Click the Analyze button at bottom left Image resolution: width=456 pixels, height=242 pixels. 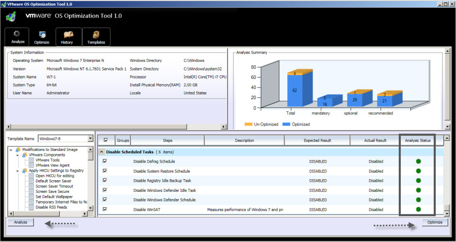click(x=21, y=222)
